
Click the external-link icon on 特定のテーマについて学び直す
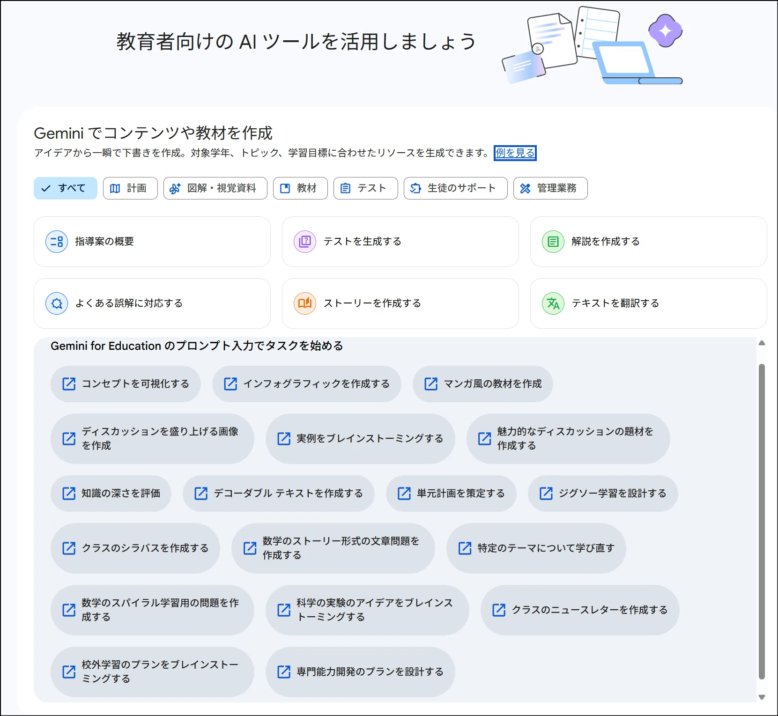[465, 548]
